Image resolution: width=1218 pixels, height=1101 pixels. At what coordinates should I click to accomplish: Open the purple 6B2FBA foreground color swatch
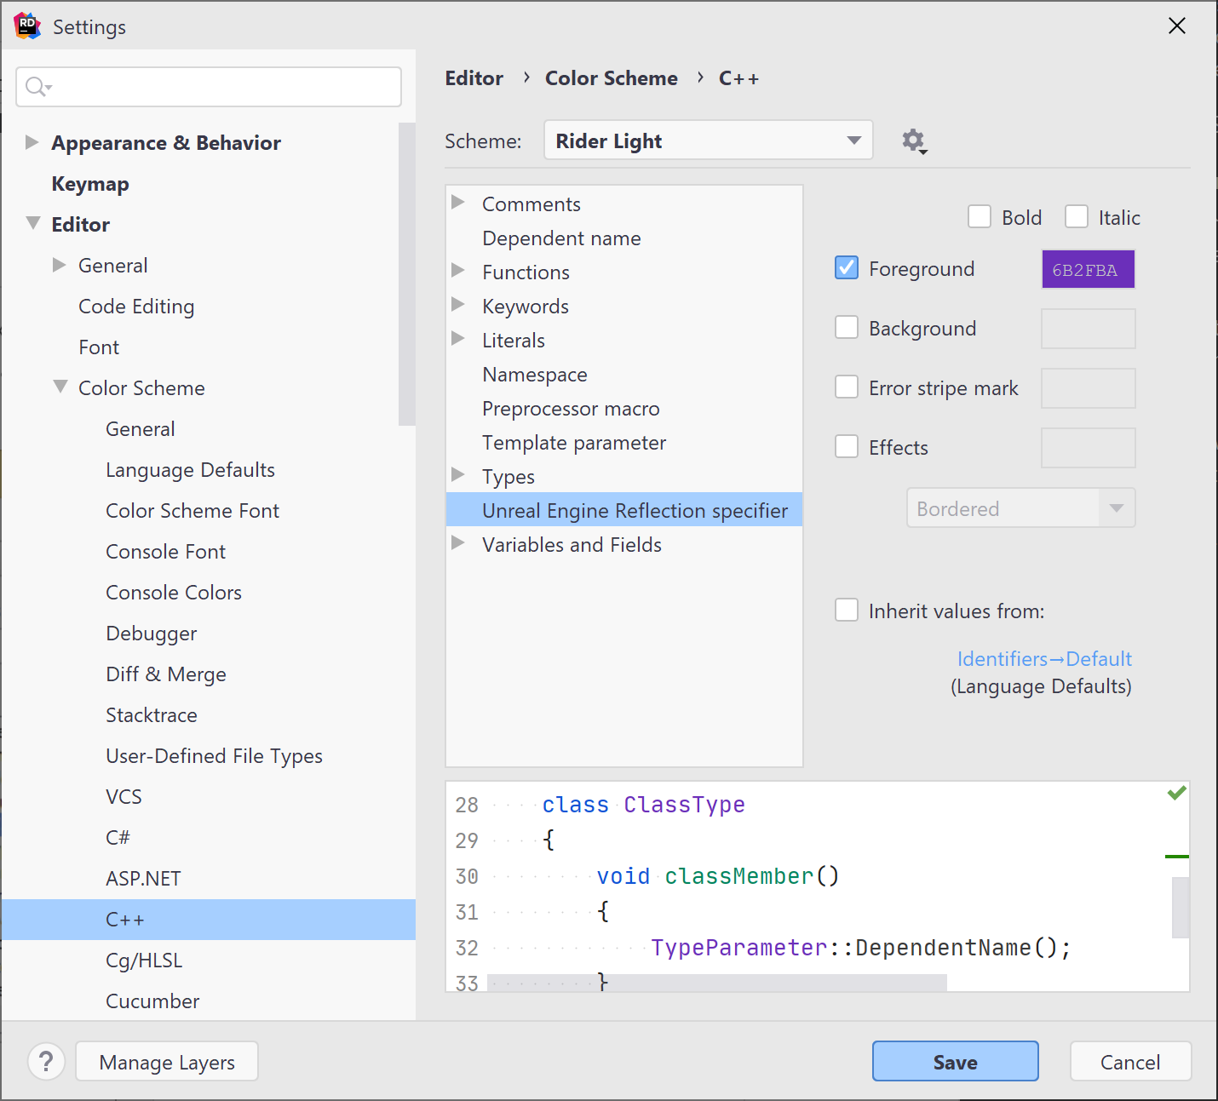click(x=1088, y=268)
